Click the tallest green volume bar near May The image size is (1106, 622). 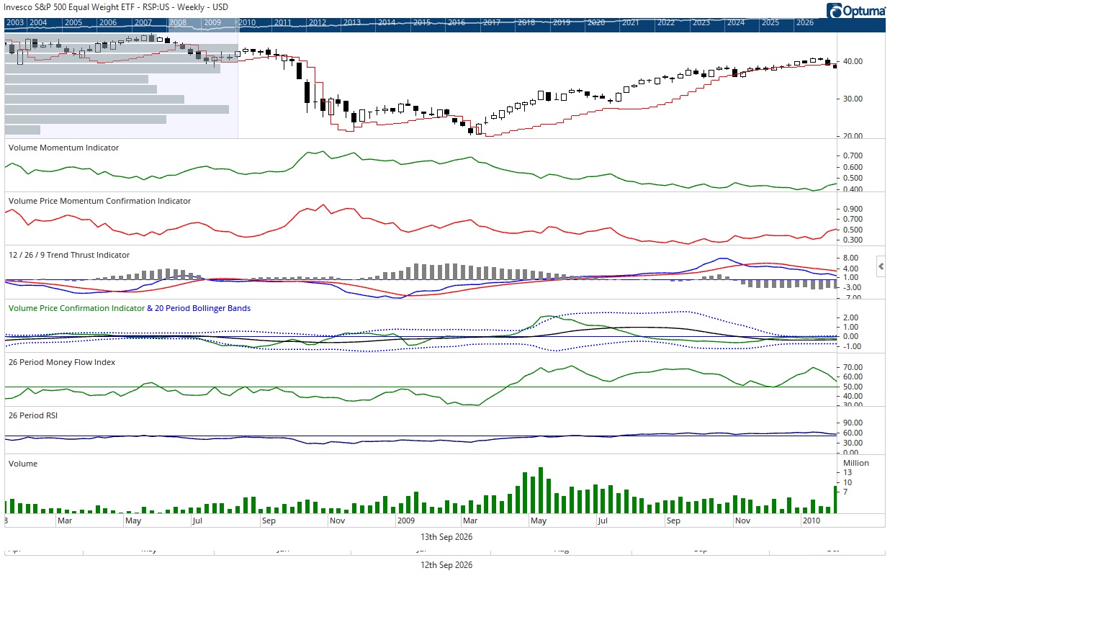point(540,490)
